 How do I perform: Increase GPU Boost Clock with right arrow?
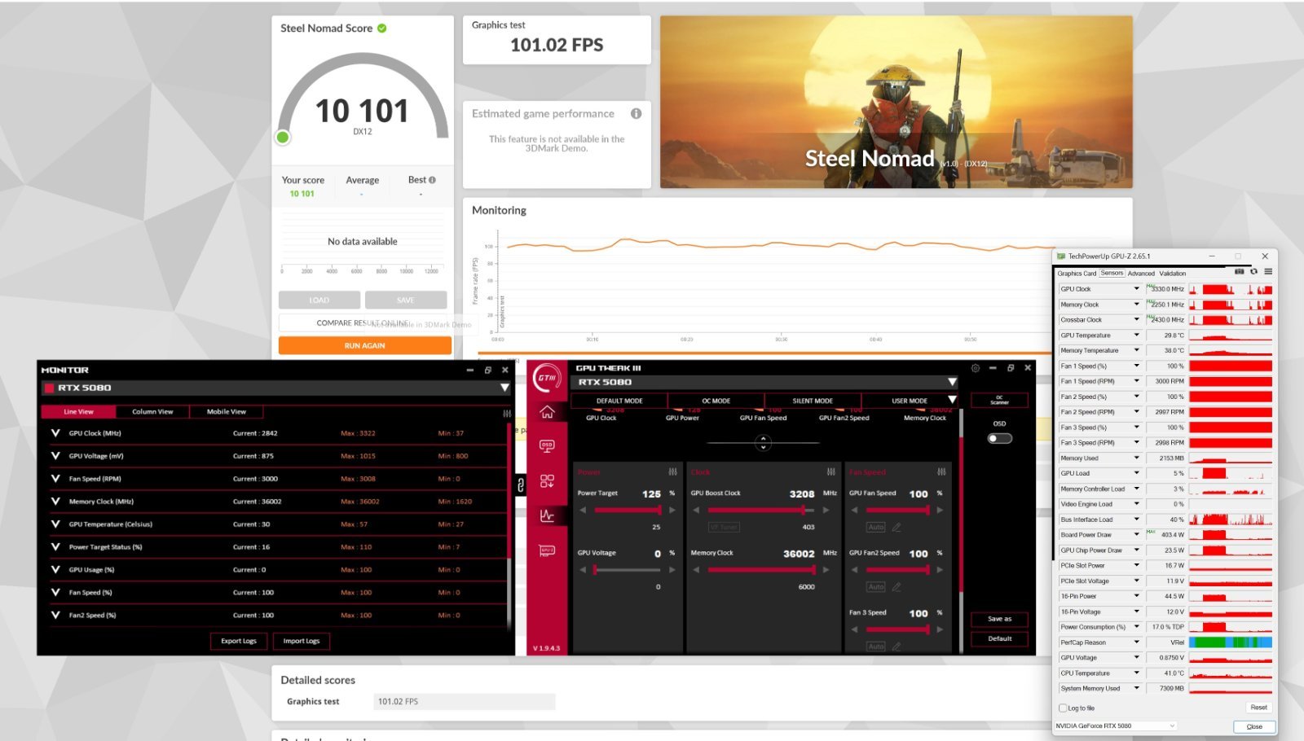point(826,511)
